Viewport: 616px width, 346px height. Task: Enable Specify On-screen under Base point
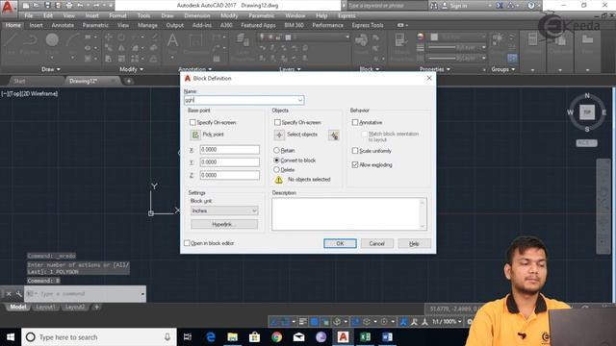[192, 122]
